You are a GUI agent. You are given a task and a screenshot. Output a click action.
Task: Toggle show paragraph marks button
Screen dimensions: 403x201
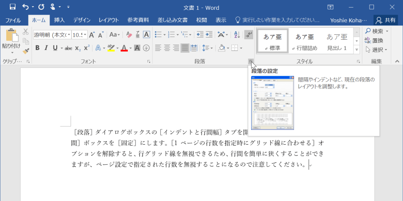pos(249,34)
